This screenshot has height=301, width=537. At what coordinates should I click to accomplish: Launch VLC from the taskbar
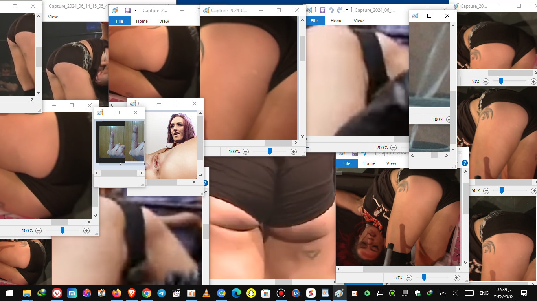click(206, 293)
